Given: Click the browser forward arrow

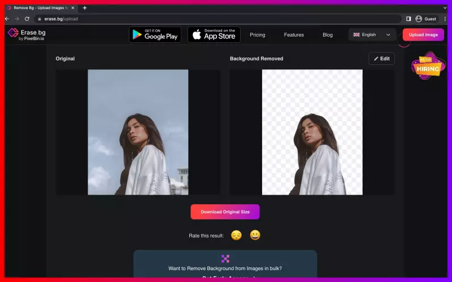Looking at the screenshot, I should click(17, 19).
